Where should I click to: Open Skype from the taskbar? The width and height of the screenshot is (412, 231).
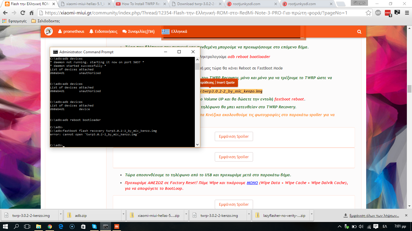94,226
